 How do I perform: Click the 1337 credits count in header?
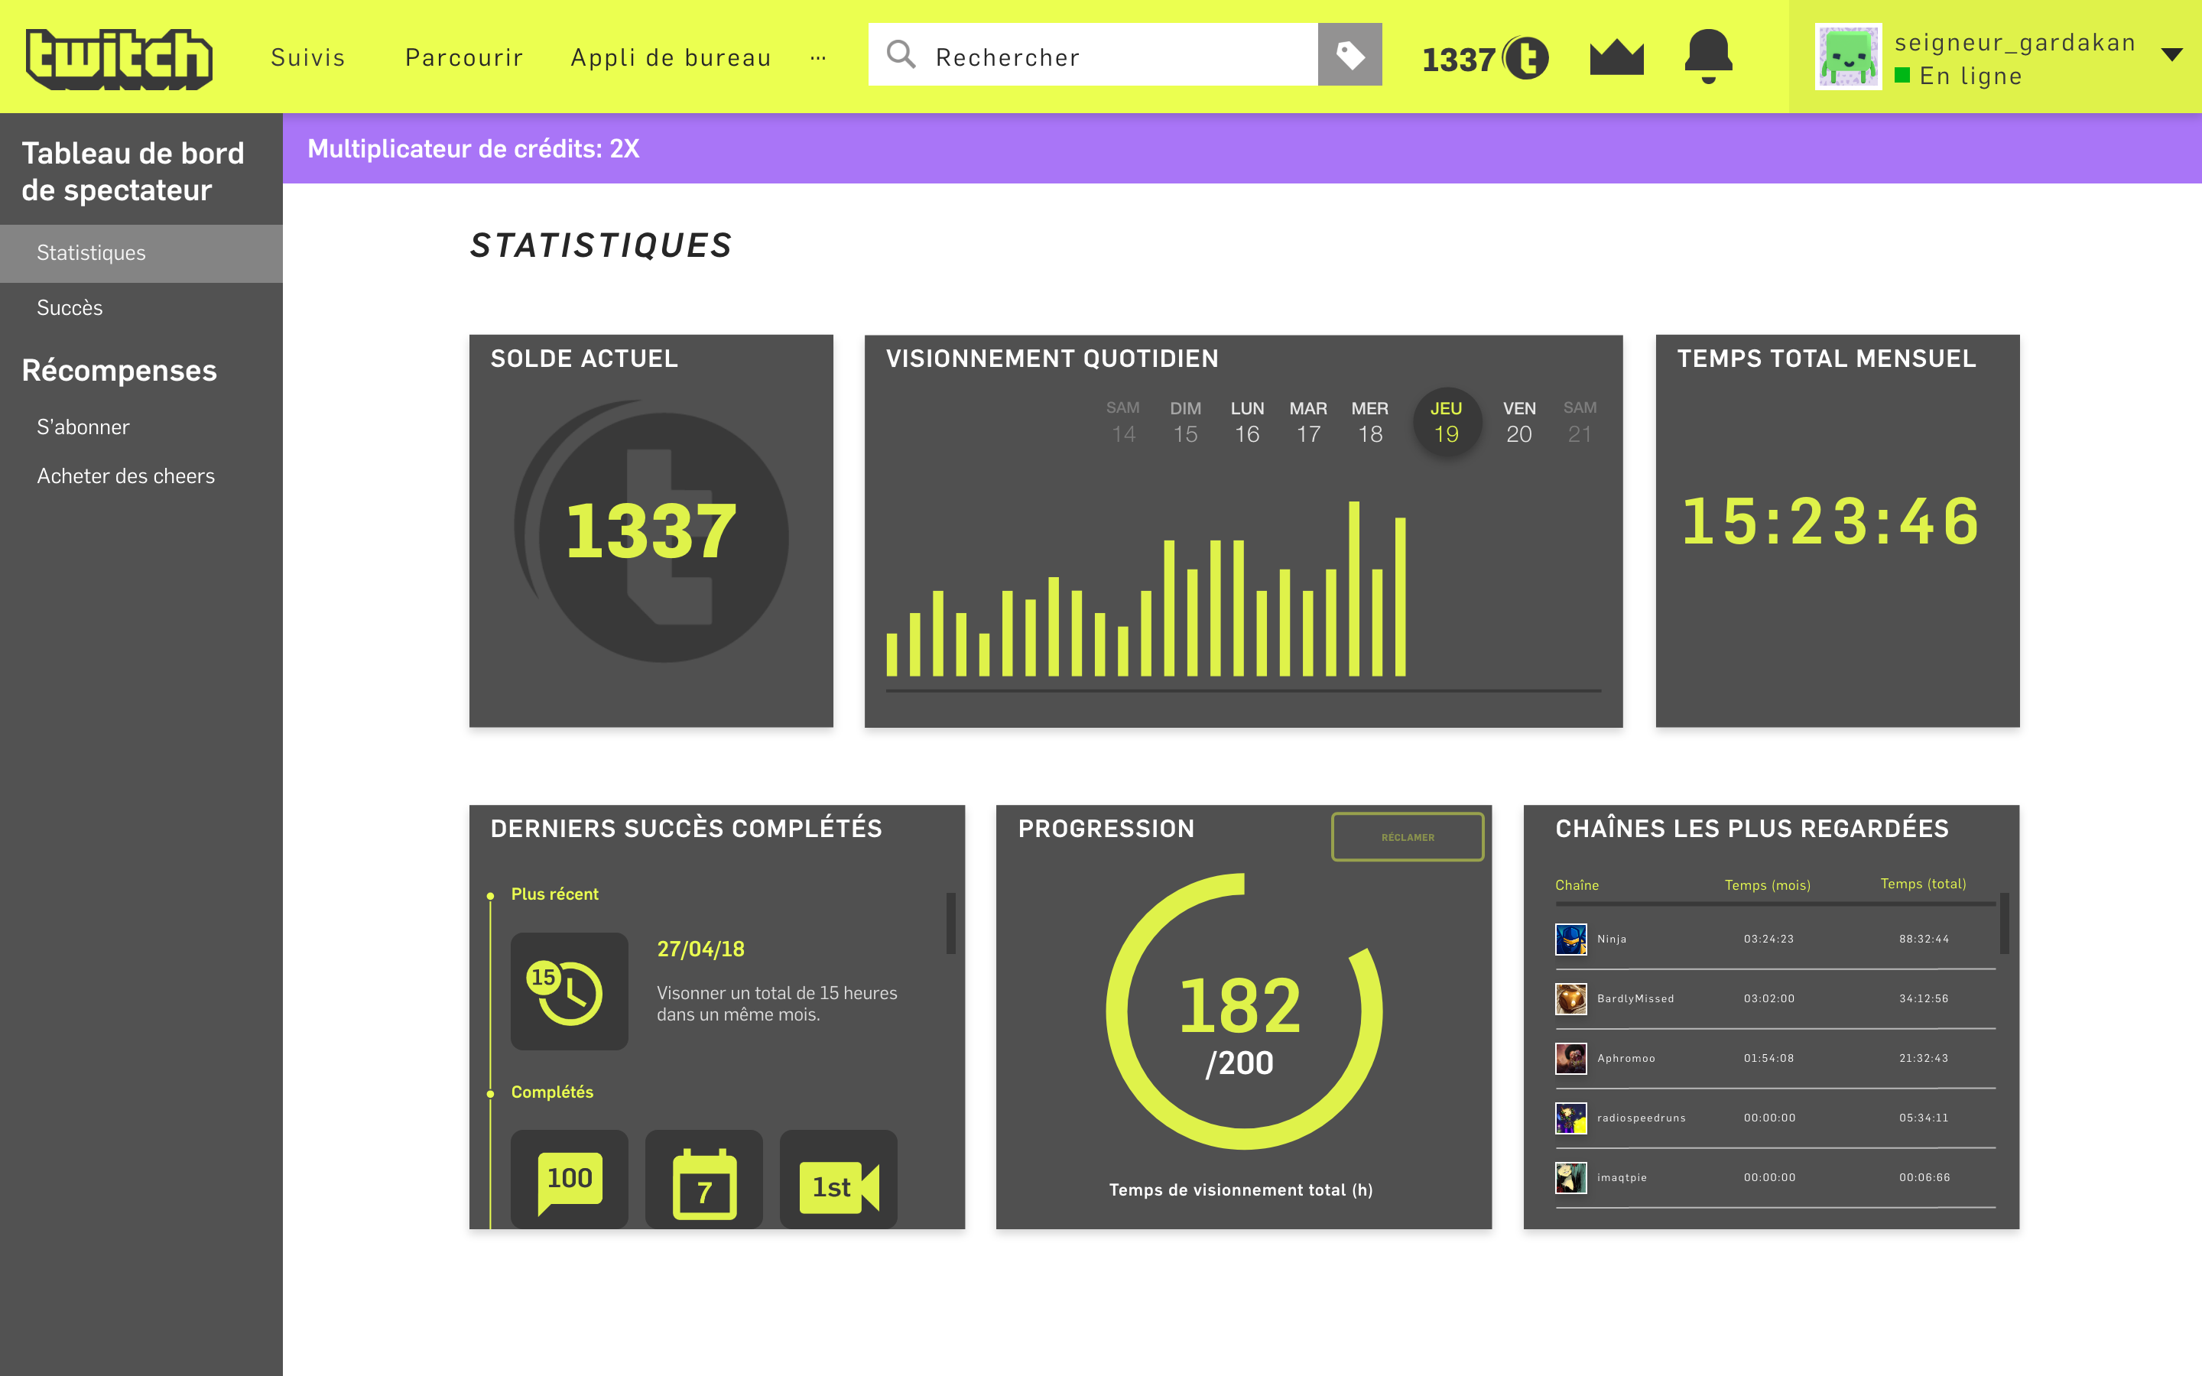(x=1459, y=60)
